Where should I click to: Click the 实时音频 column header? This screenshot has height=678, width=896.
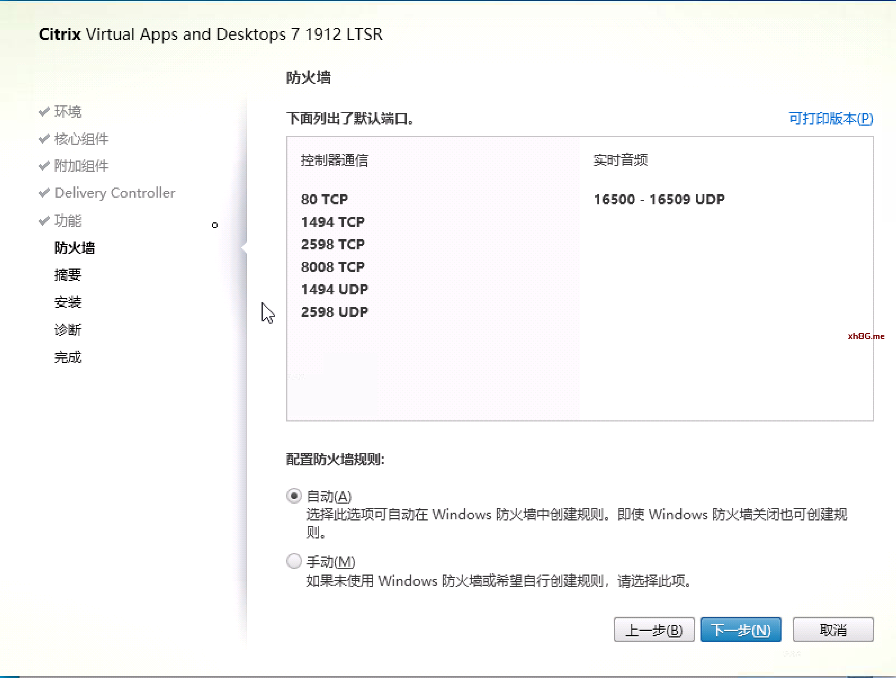620,160
